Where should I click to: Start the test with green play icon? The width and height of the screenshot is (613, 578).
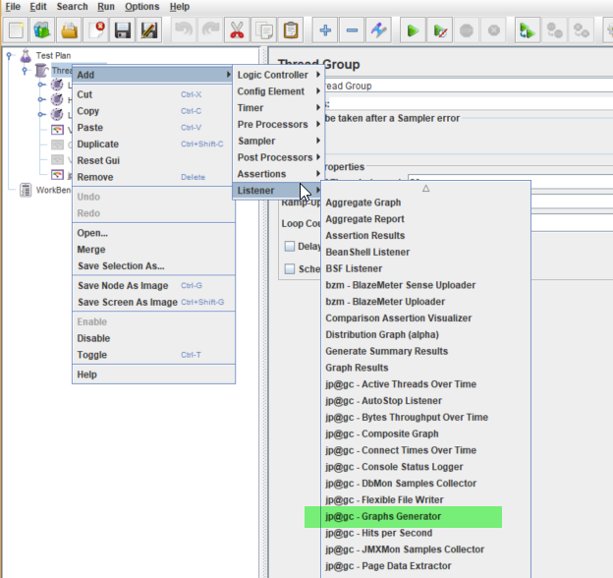tap(414, 30)
